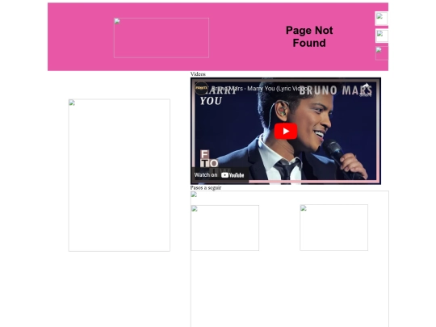Open the video title 'Bruno Mars - Marry You (Lyric Video)'

point(260,89)
